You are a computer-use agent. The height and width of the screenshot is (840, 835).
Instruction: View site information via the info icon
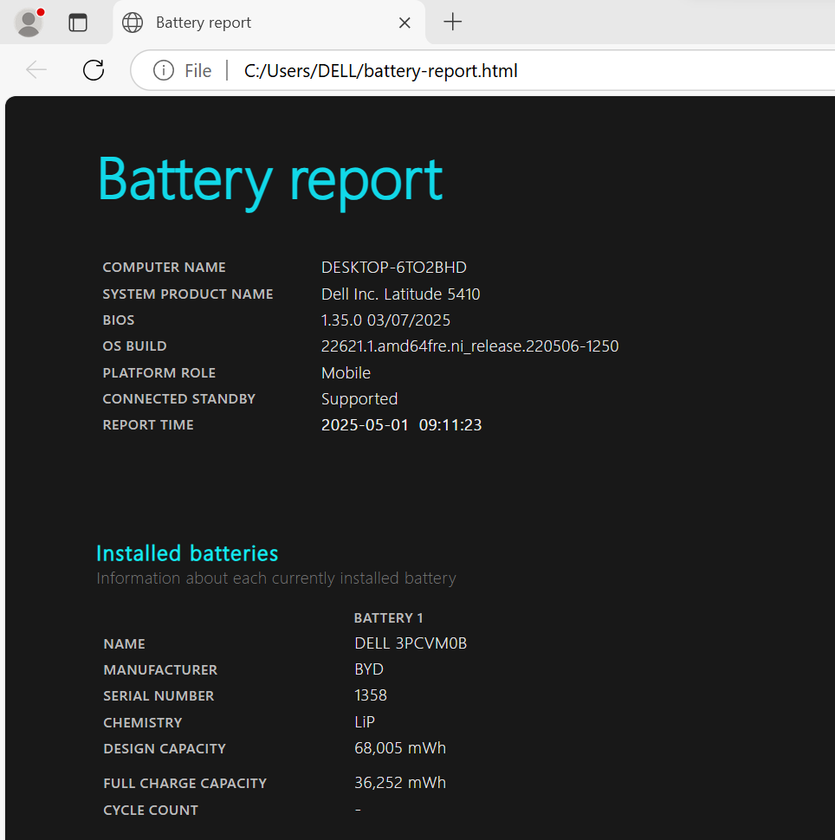click(163, 70)
